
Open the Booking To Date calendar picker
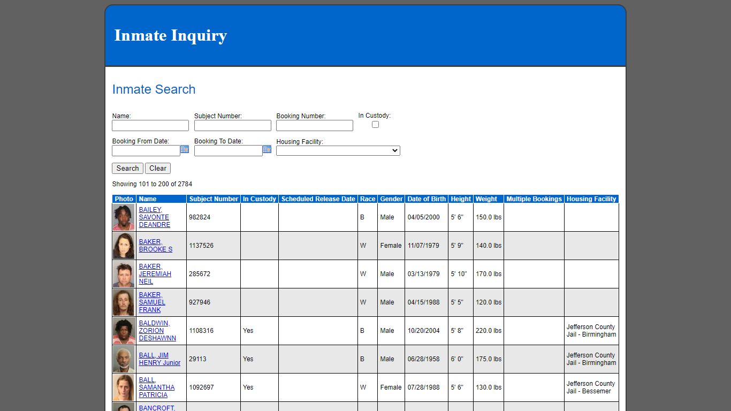click(267, 149)
